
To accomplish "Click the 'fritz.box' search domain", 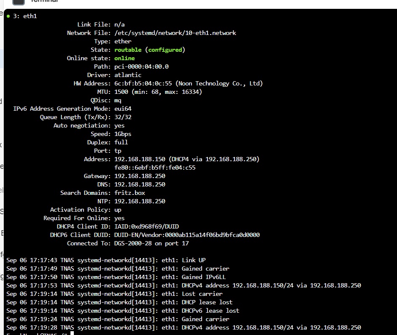I will coord(130,193).
